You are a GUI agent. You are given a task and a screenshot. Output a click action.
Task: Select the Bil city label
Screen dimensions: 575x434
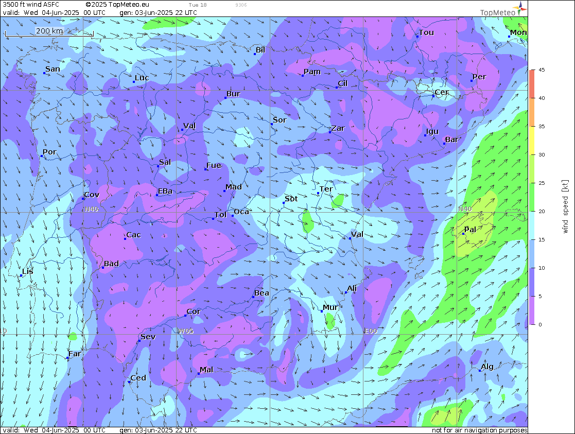(x=260, y=50)
